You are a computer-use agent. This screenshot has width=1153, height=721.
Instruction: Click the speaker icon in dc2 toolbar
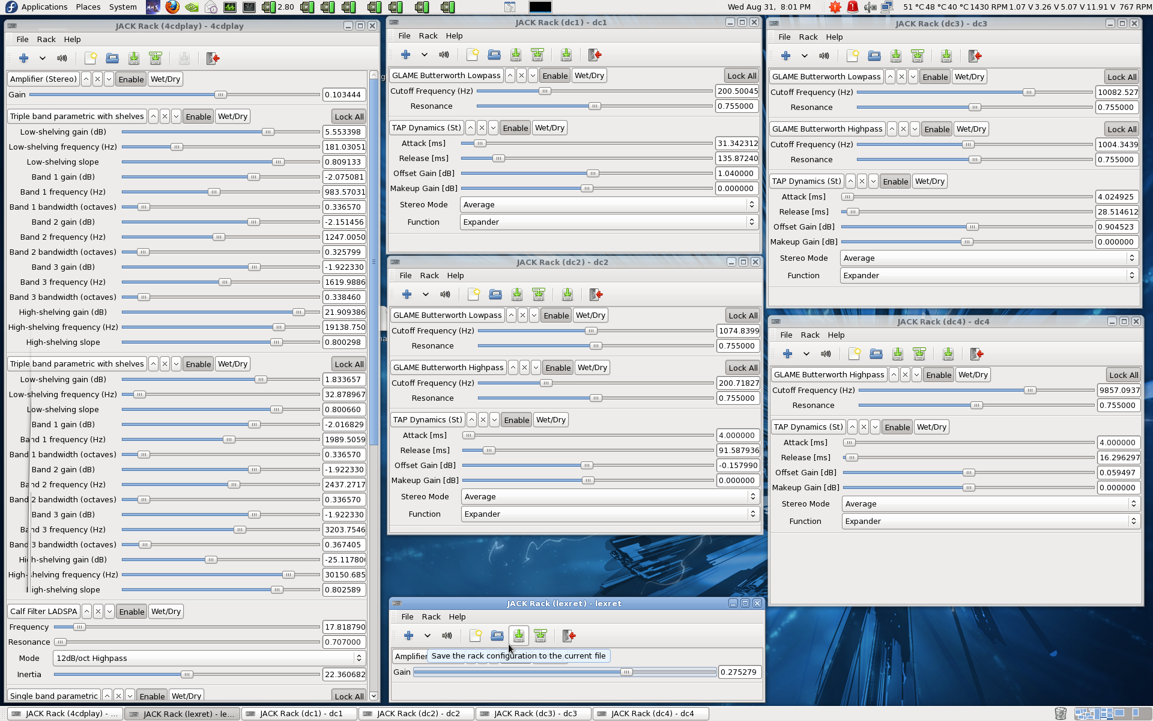coord(445,294)
